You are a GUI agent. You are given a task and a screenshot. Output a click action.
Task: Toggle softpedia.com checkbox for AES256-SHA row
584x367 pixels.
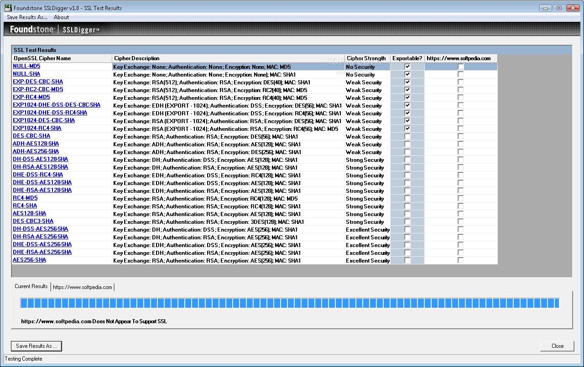click(461, 260)
